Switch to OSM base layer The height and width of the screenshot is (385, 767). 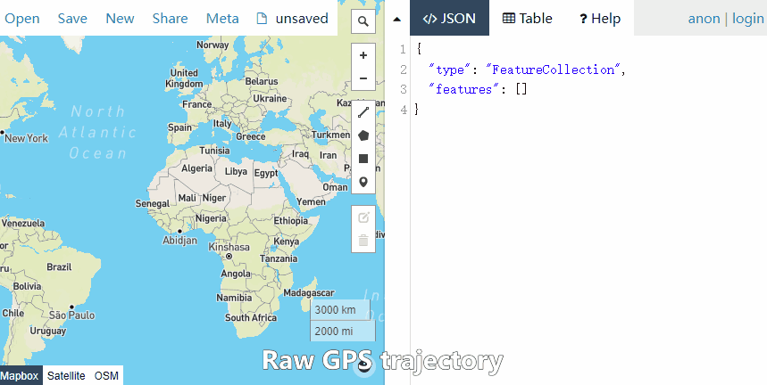point(106,376)
